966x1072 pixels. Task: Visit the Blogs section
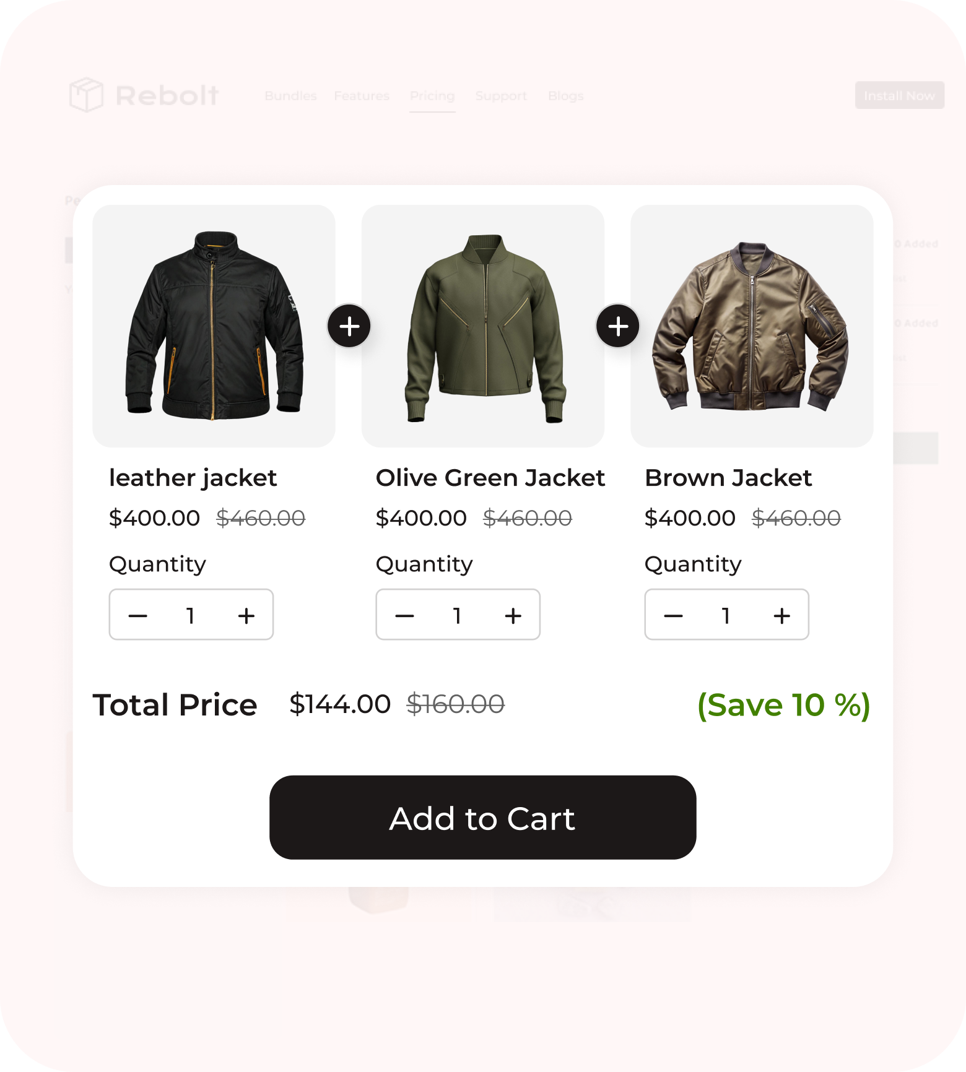pyautogui.click(x=565, y=96)
